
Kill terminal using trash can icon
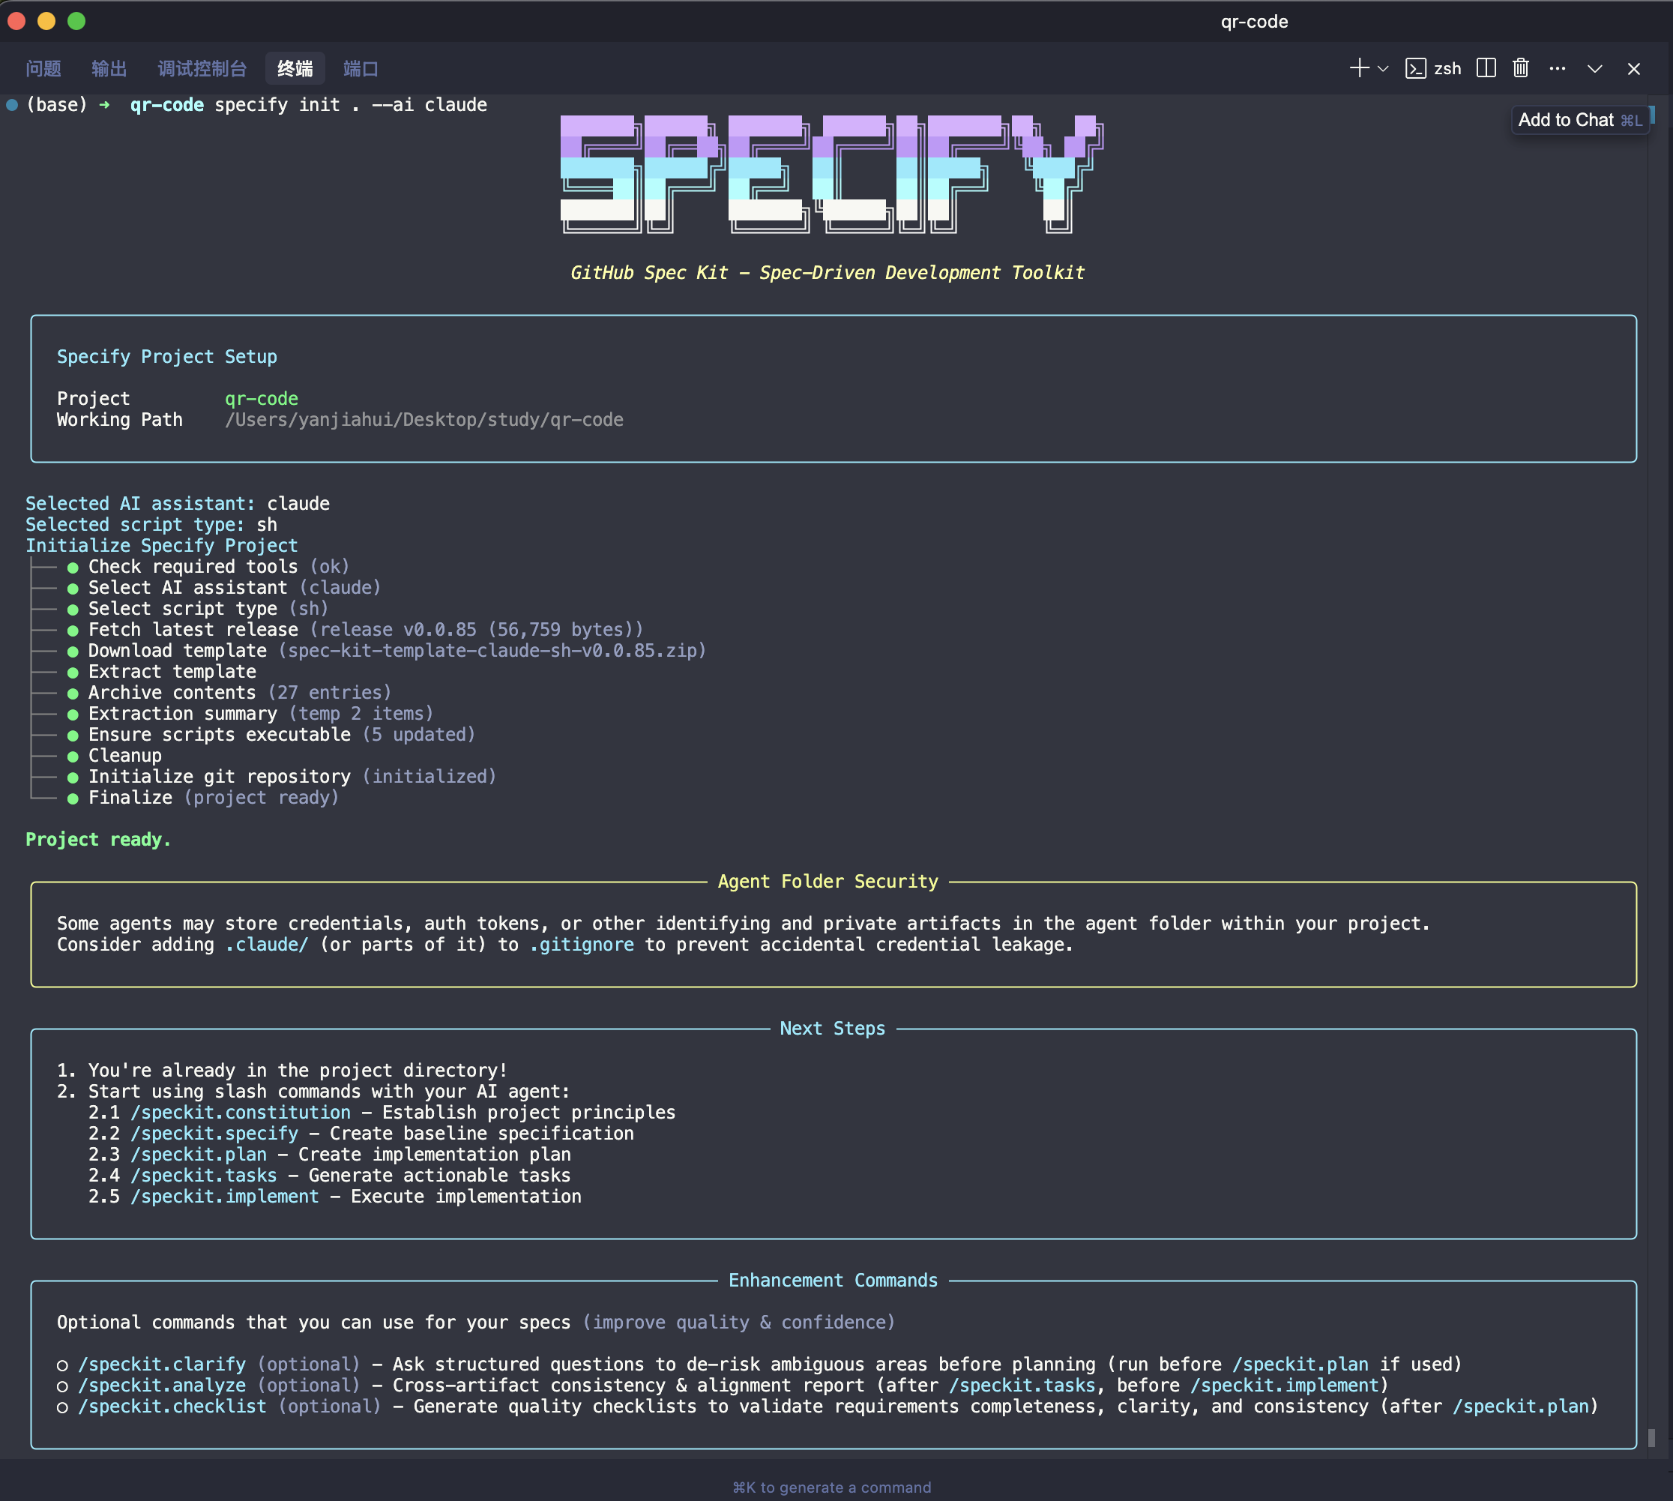[x=1520, y=68]
